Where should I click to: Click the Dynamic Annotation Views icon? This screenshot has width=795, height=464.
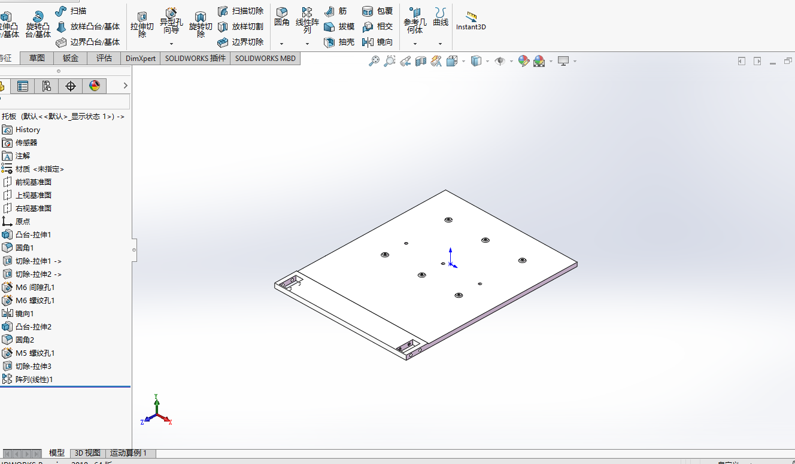tap(436, 61)
